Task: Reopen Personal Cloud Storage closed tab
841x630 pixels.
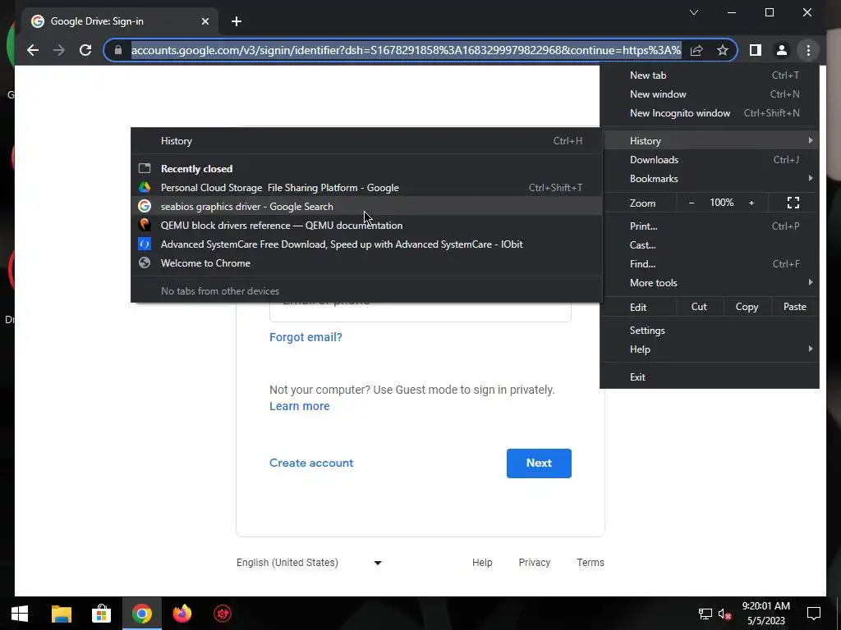Action: click(366, 188)
